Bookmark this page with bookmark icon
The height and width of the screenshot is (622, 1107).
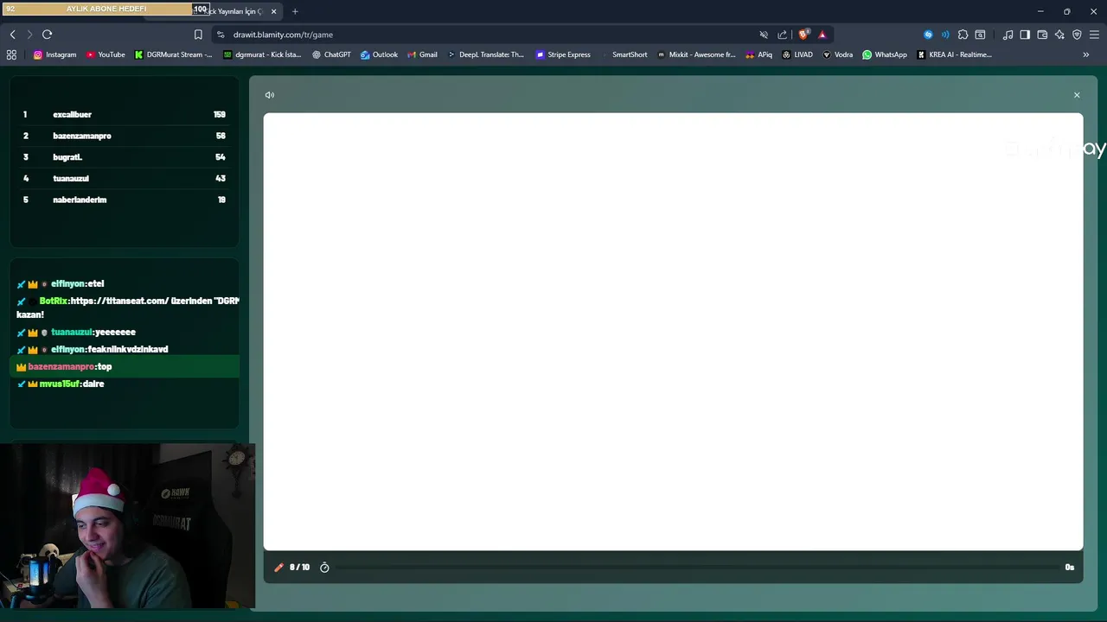[x=198, y=35]
